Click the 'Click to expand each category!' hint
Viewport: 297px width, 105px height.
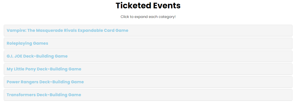[x=148, y=17]
